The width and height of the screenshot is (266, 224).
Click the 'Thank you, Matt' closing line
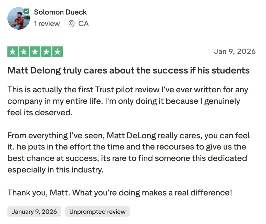(120, 193)
